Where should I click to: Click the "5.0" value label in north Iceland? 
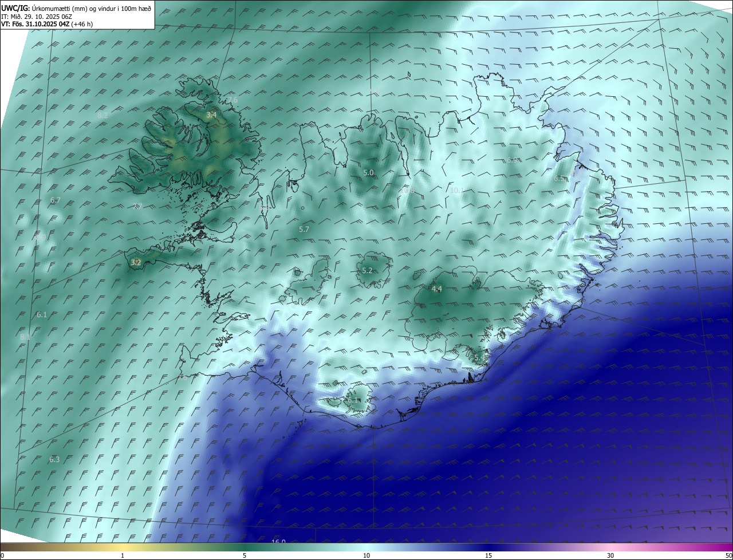[368, 172]
